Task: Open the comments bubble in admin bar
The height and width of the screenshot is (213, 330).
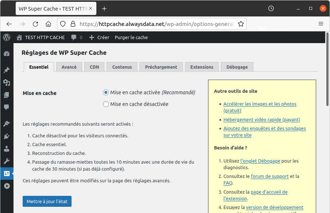Action: coord(76,37)
